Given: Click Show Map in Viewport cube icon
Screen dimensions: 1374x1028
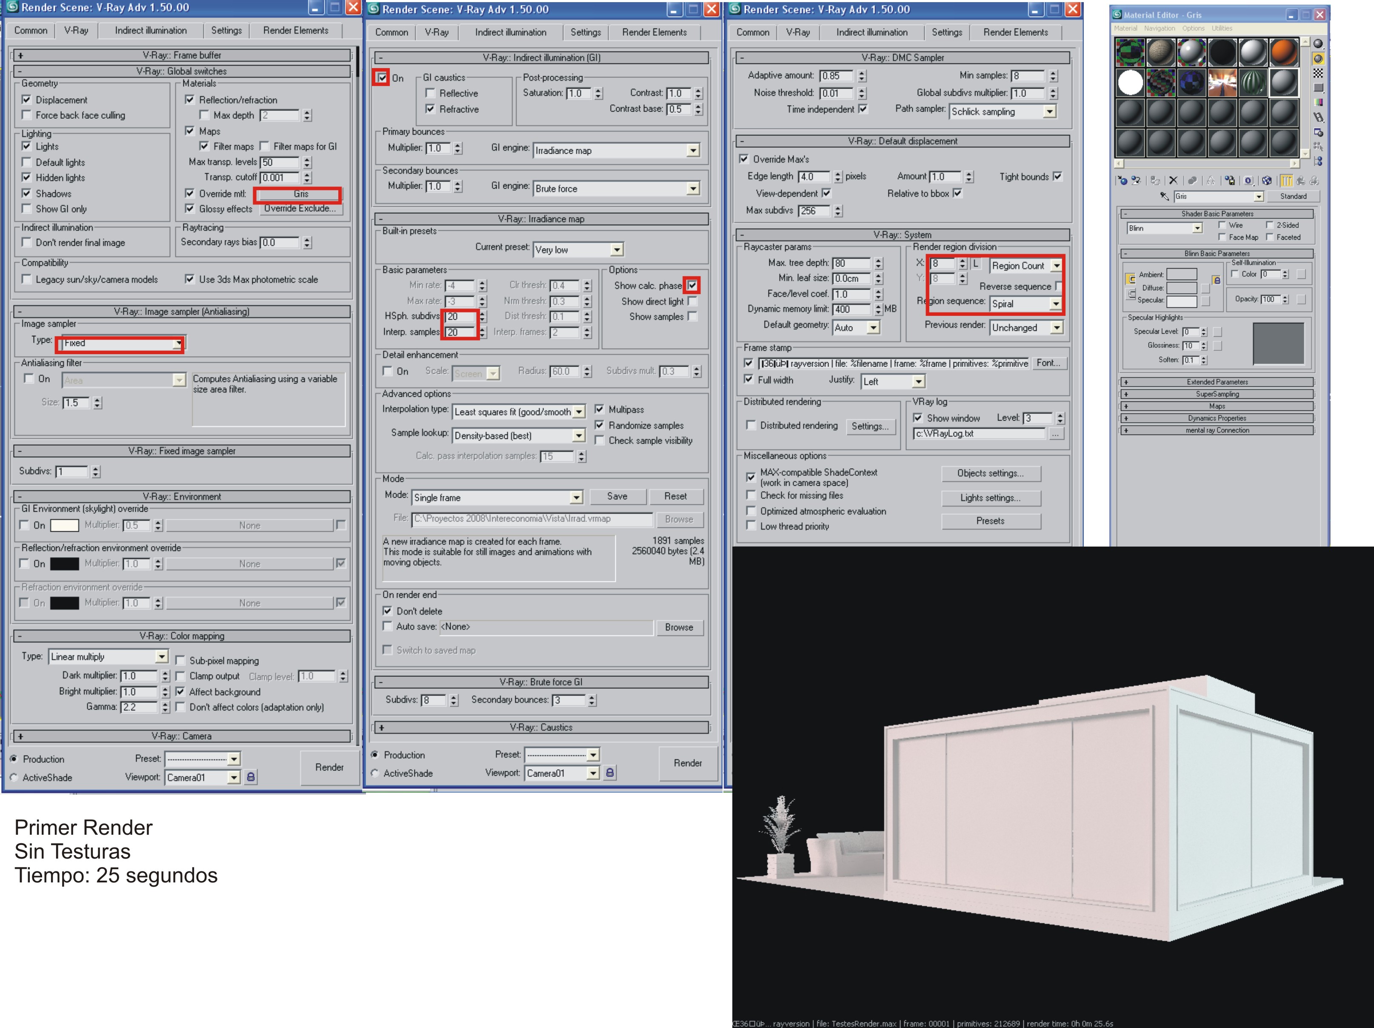Looking at the screenshot, I should pyautogui.click(x=1266, y=181).
